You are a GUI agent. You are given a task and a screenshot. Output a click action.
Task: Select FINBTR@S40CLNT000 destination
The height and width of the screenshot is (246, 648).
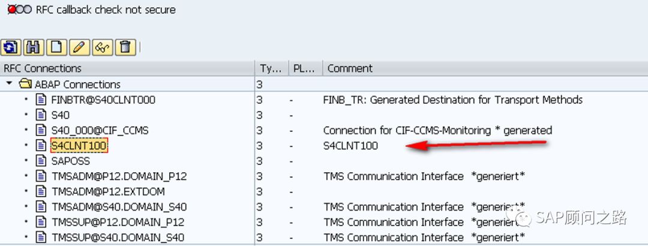click(103, 100)
